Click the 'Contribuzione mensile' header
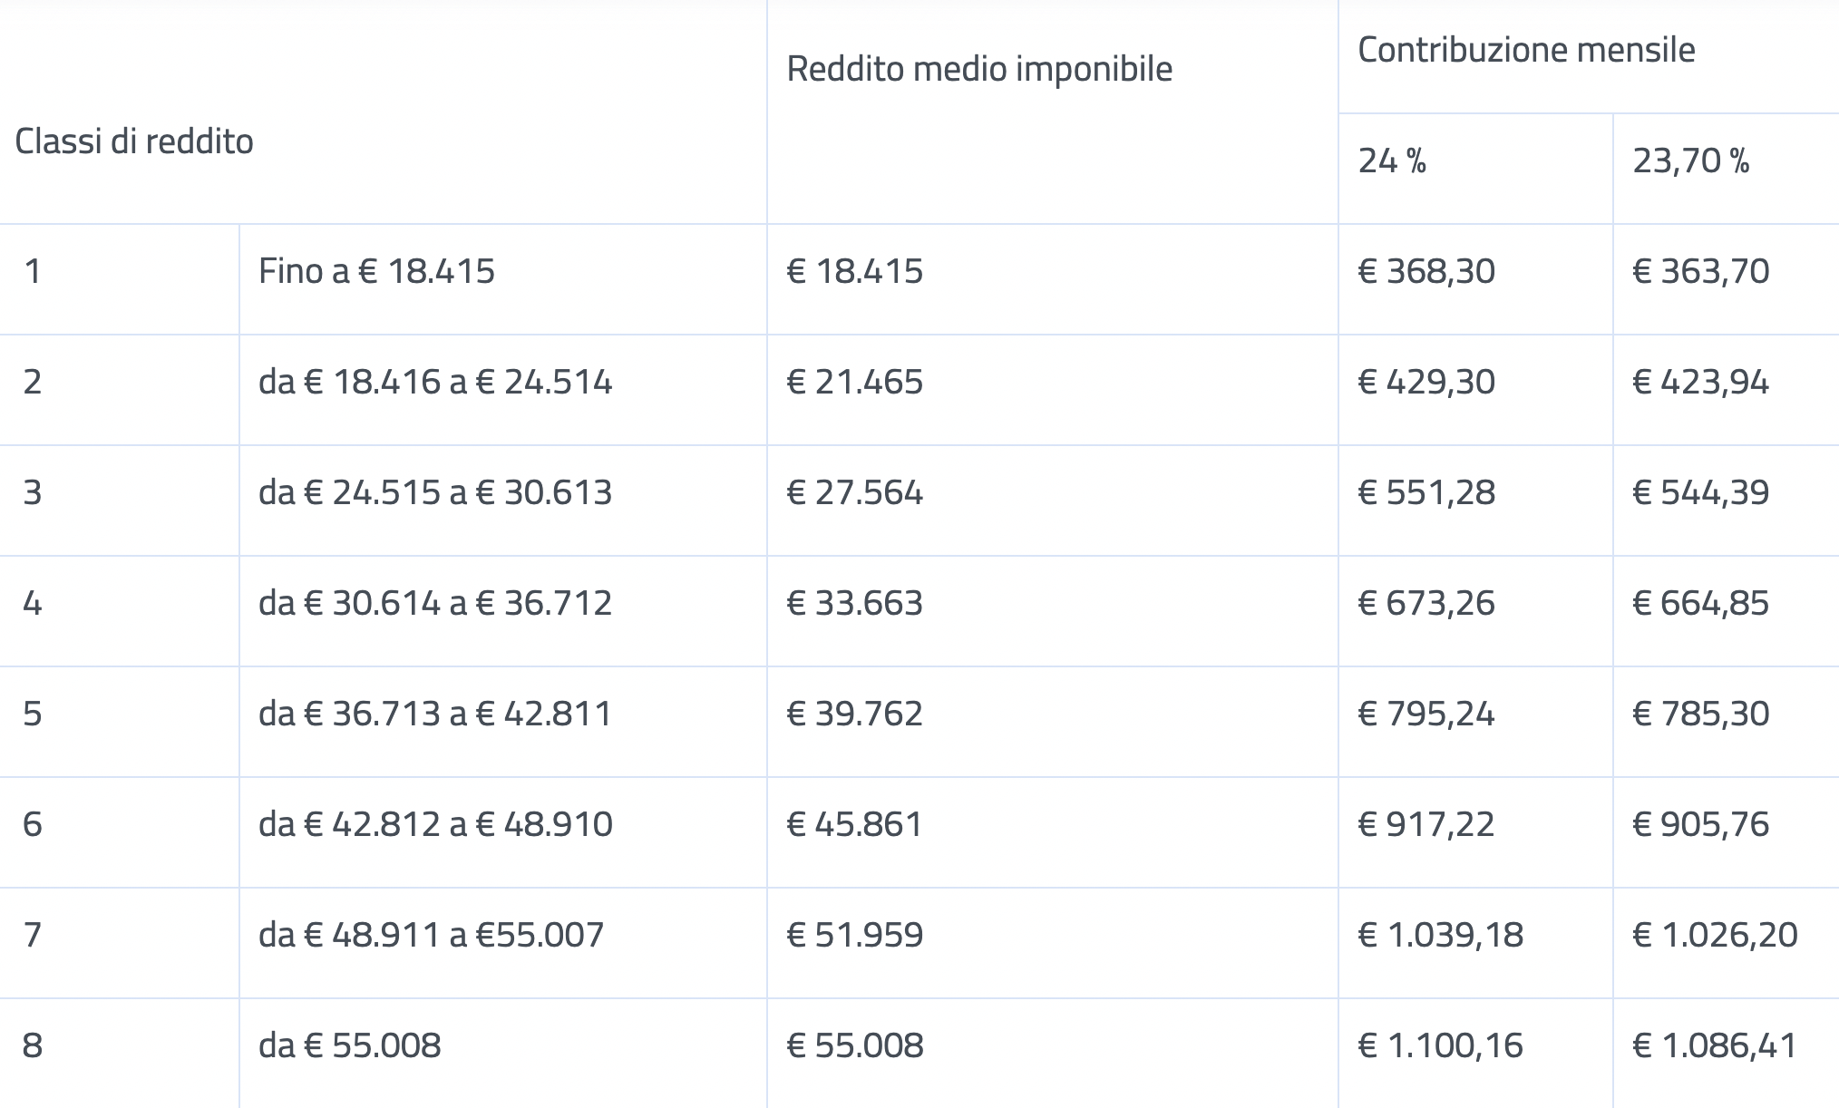 pyautogui.click(x=1525, y=50)
